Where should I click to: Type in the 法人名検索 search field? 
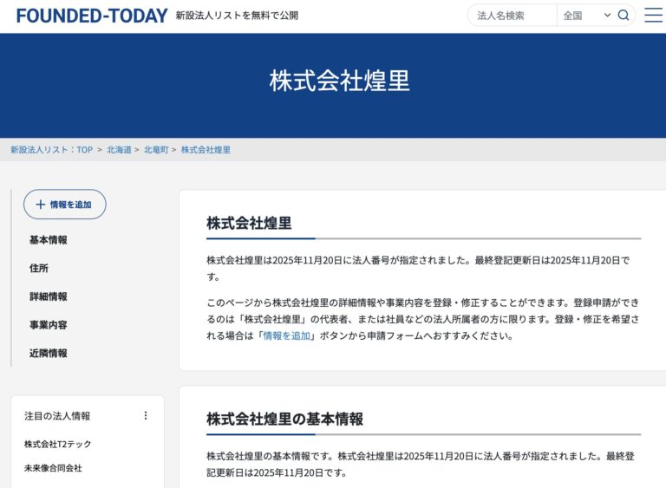[x=513, y=16]
